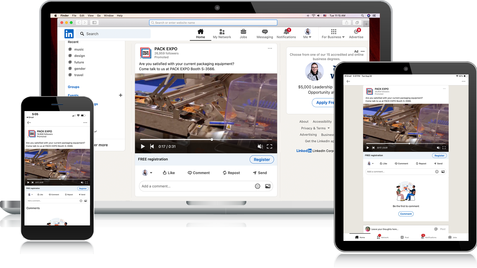Go back using arrow on tablet
This screenshot has width=477, height=268.
point(348,81)
